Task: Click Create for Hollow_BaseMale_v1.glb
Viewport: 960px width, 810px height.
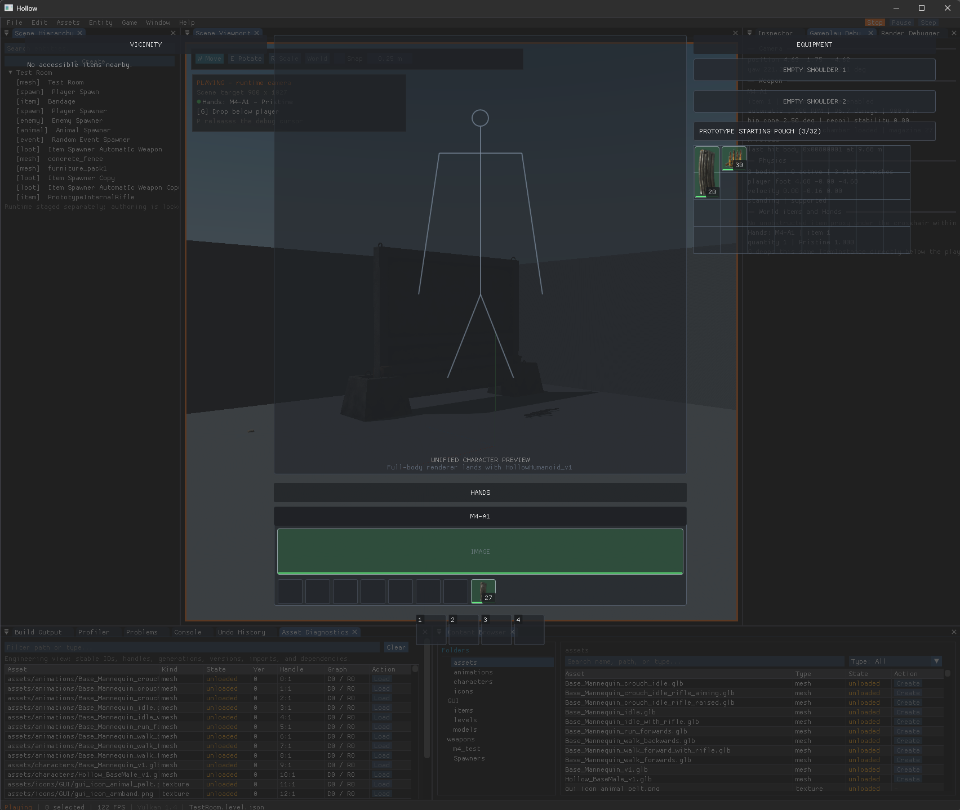Action: (908, 779)
